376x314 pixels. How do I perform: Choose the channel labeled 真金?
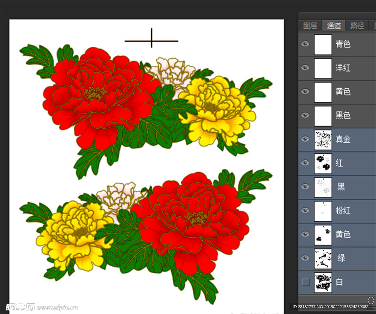(343, 139)
